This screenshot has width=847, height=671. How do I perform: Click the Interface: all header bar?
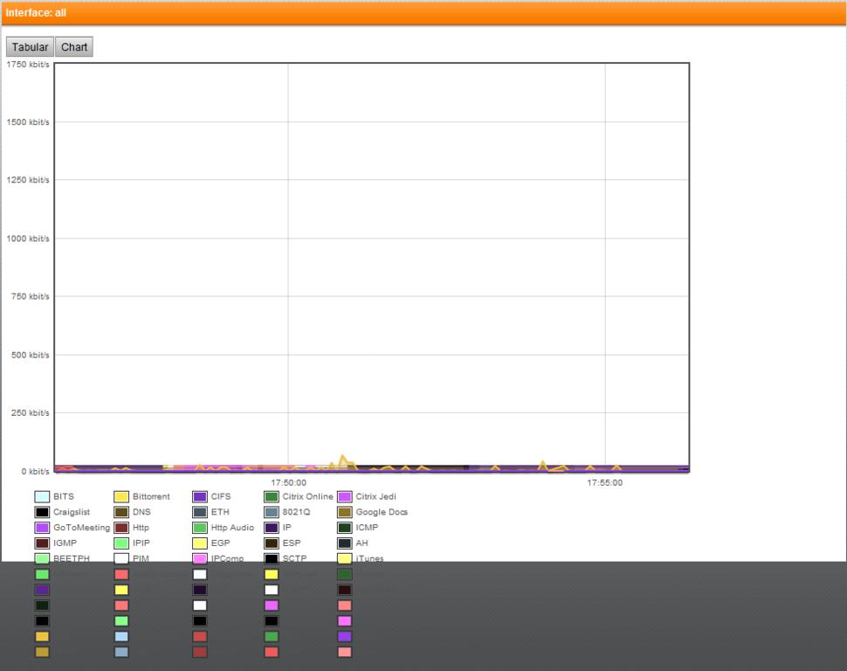pos(423,13)
